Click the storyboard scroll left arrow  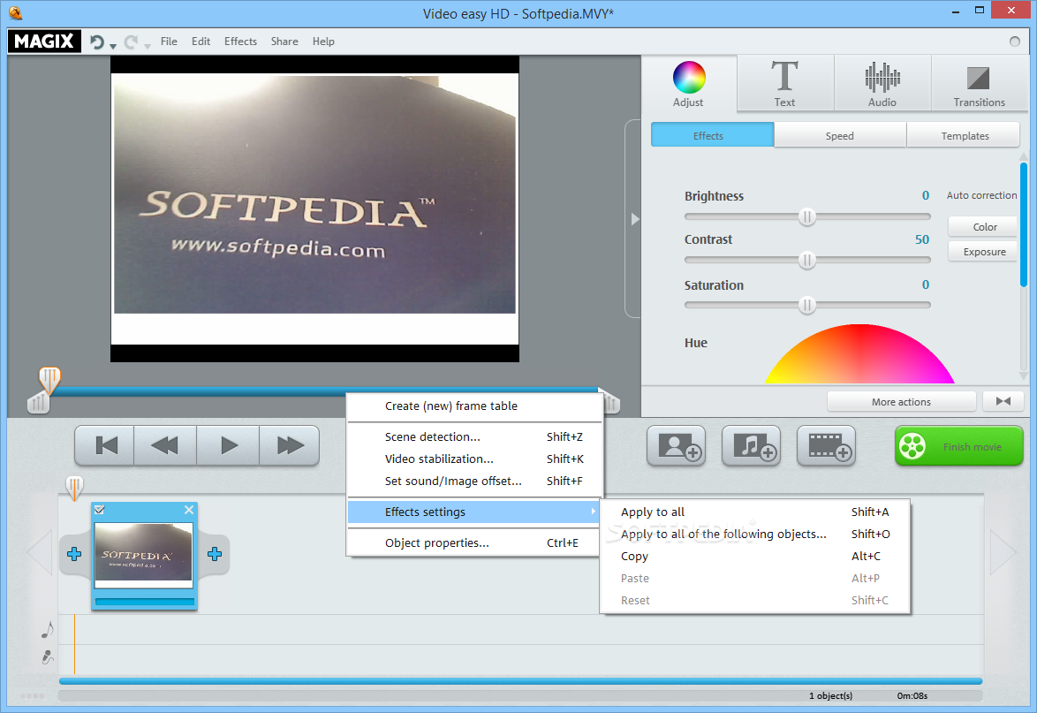click(x=40, y=552)
